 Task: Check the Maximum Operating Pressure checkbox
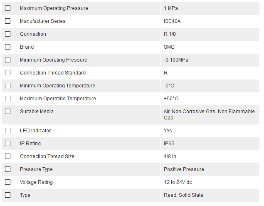(x=8, y=8)
